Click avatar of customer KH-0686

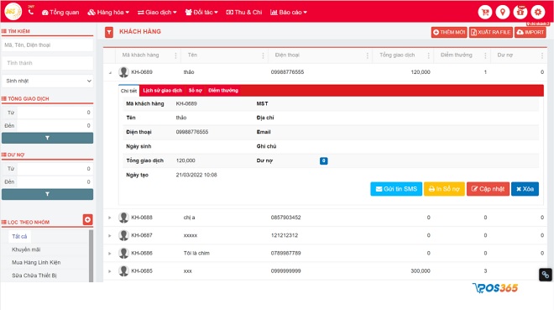[x=123, y=253]
